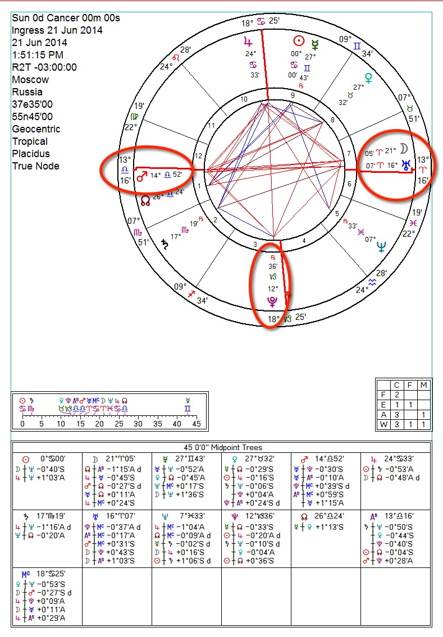Viewport: 443px width, 637px height.
Task: Select the 45 mark on the dial scale
Action: coord(196,424)
